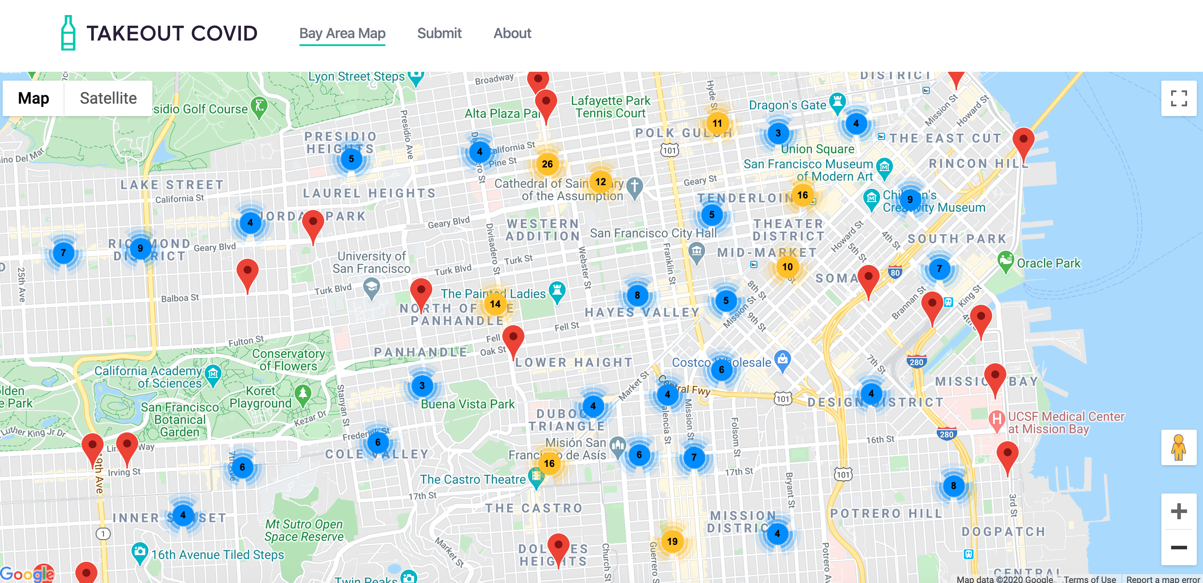Click the University of San Francisco icon

pyautogui.click(x=371, y=288)
